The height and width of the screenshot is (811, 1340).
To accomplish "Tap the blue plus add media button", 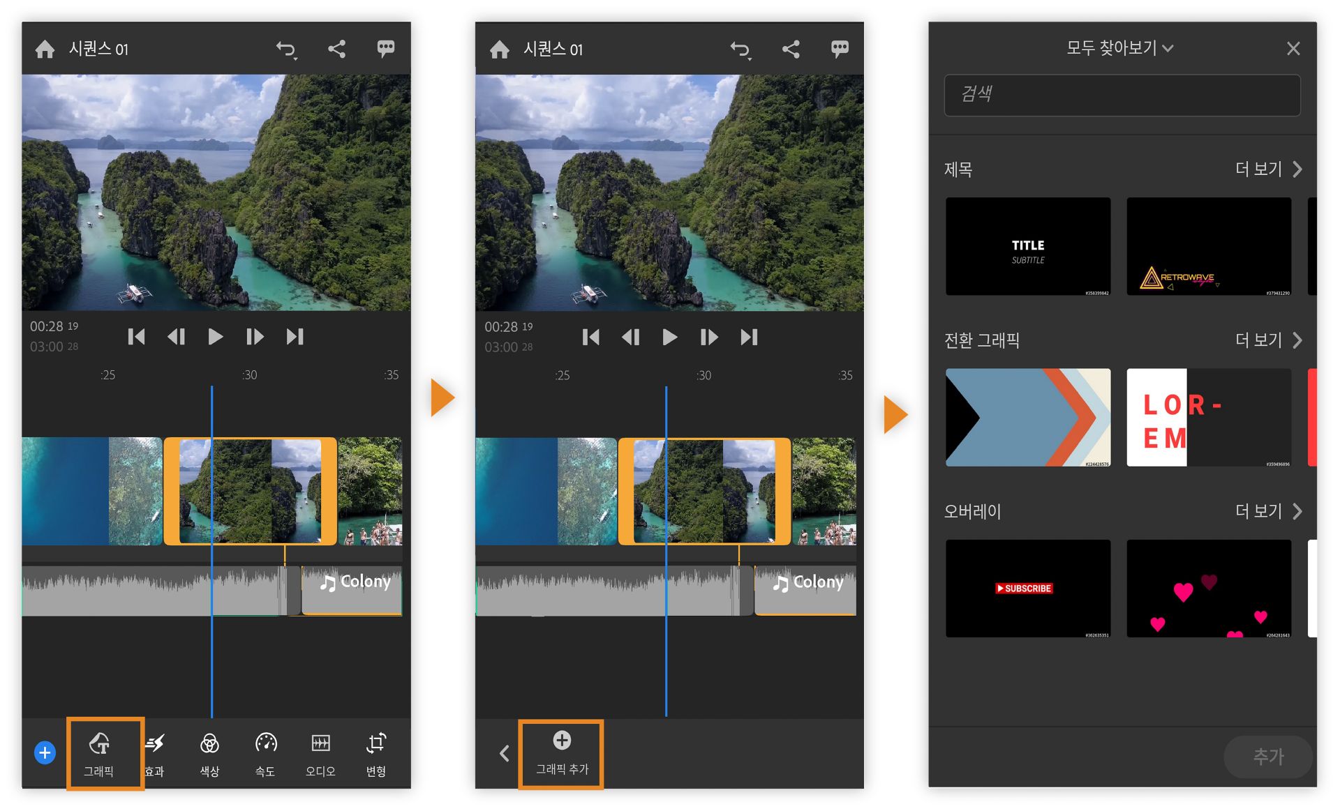I will tap(45, 753).
